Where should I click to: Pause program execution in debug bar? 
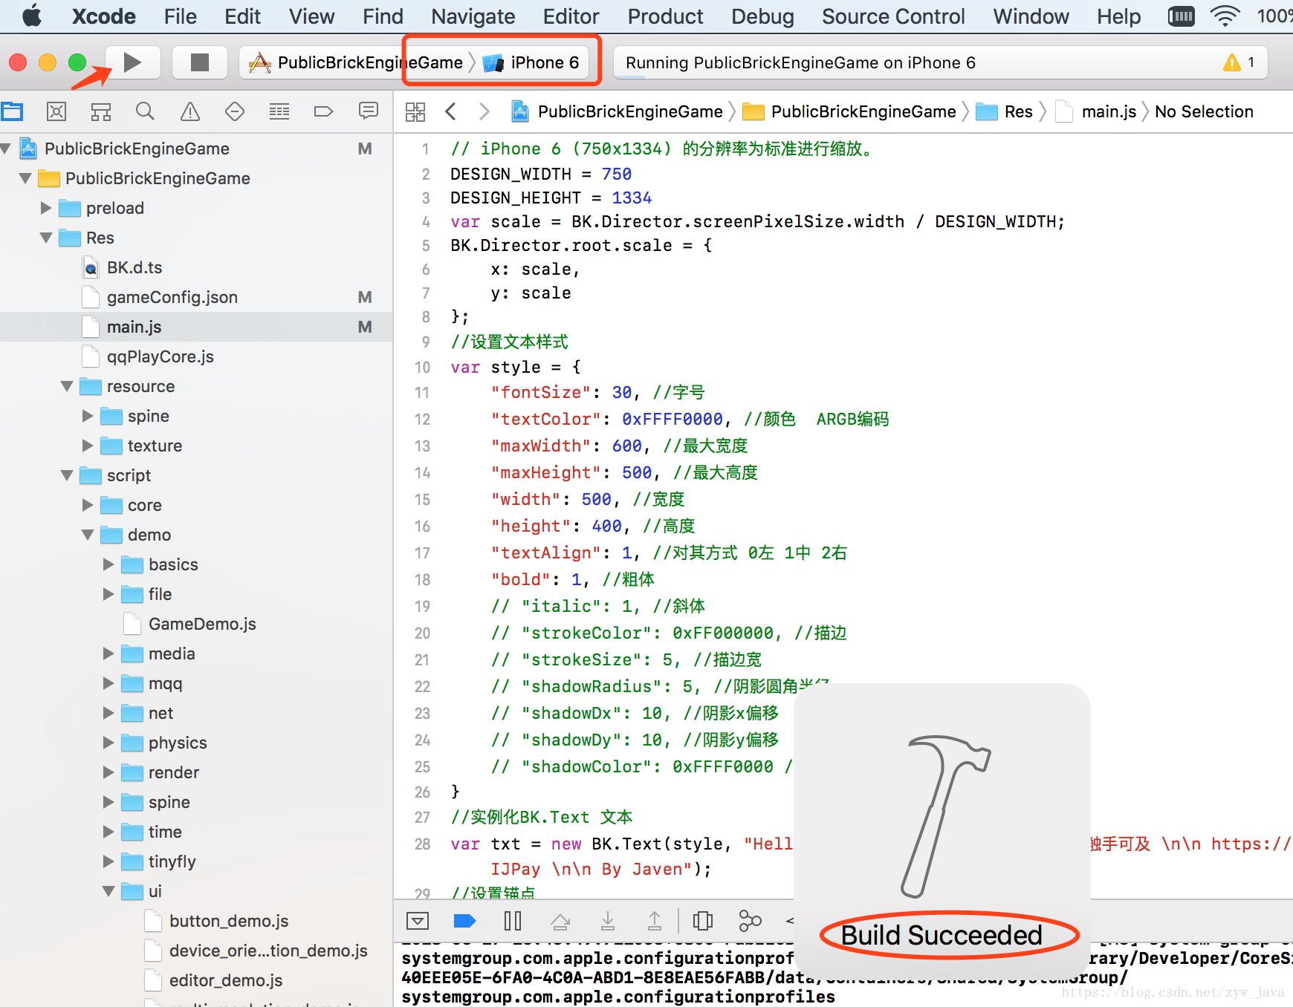tap(513, 921)
